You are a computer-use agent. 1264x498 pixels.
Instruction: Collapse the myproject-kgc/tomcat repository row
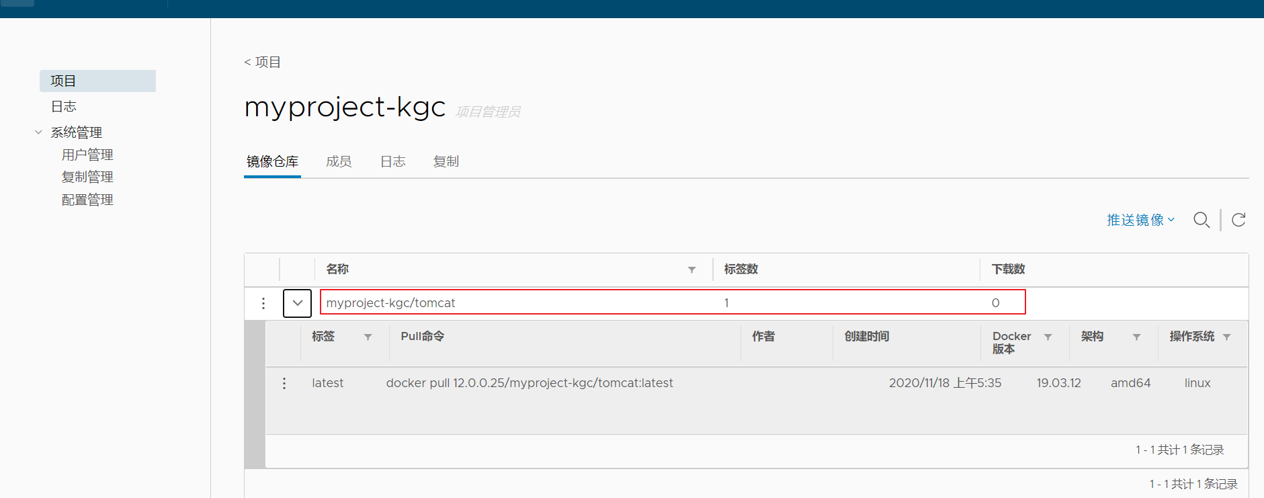click(297, 303)
